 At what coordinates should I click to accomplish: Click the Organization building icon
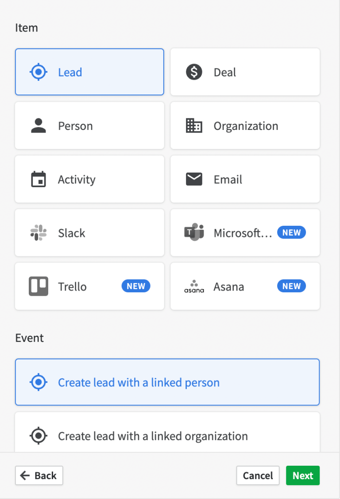194,125
